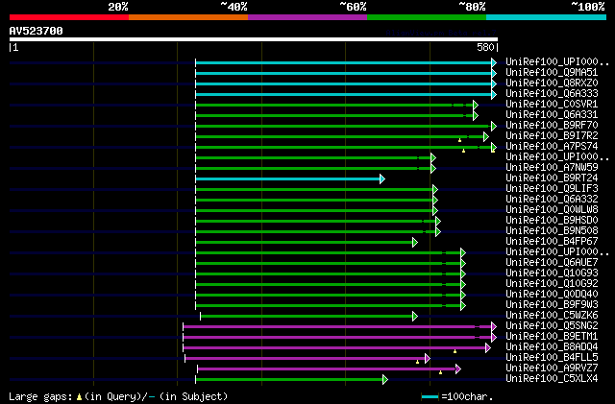
Task: Select the UniRef100_Q10G92 label
Action: [552, 284]
